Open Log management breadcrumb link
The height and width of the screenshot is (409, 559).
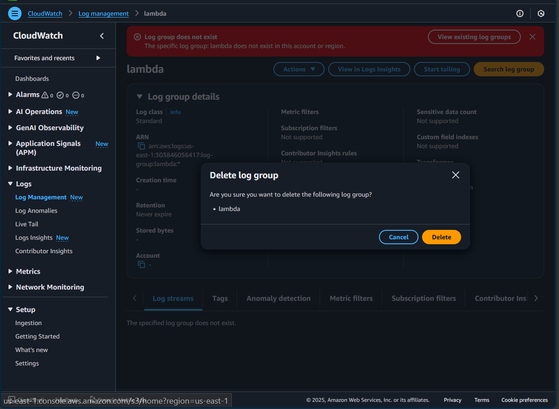[x=103, y=13]
